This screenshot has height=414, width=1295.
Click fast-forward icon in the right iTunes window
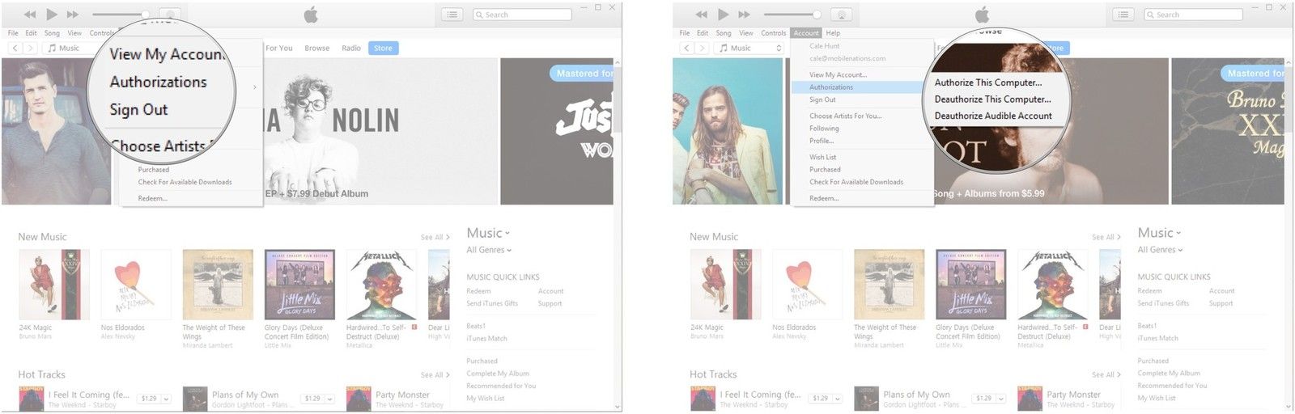pyautogui.click(x=744, y=15)
